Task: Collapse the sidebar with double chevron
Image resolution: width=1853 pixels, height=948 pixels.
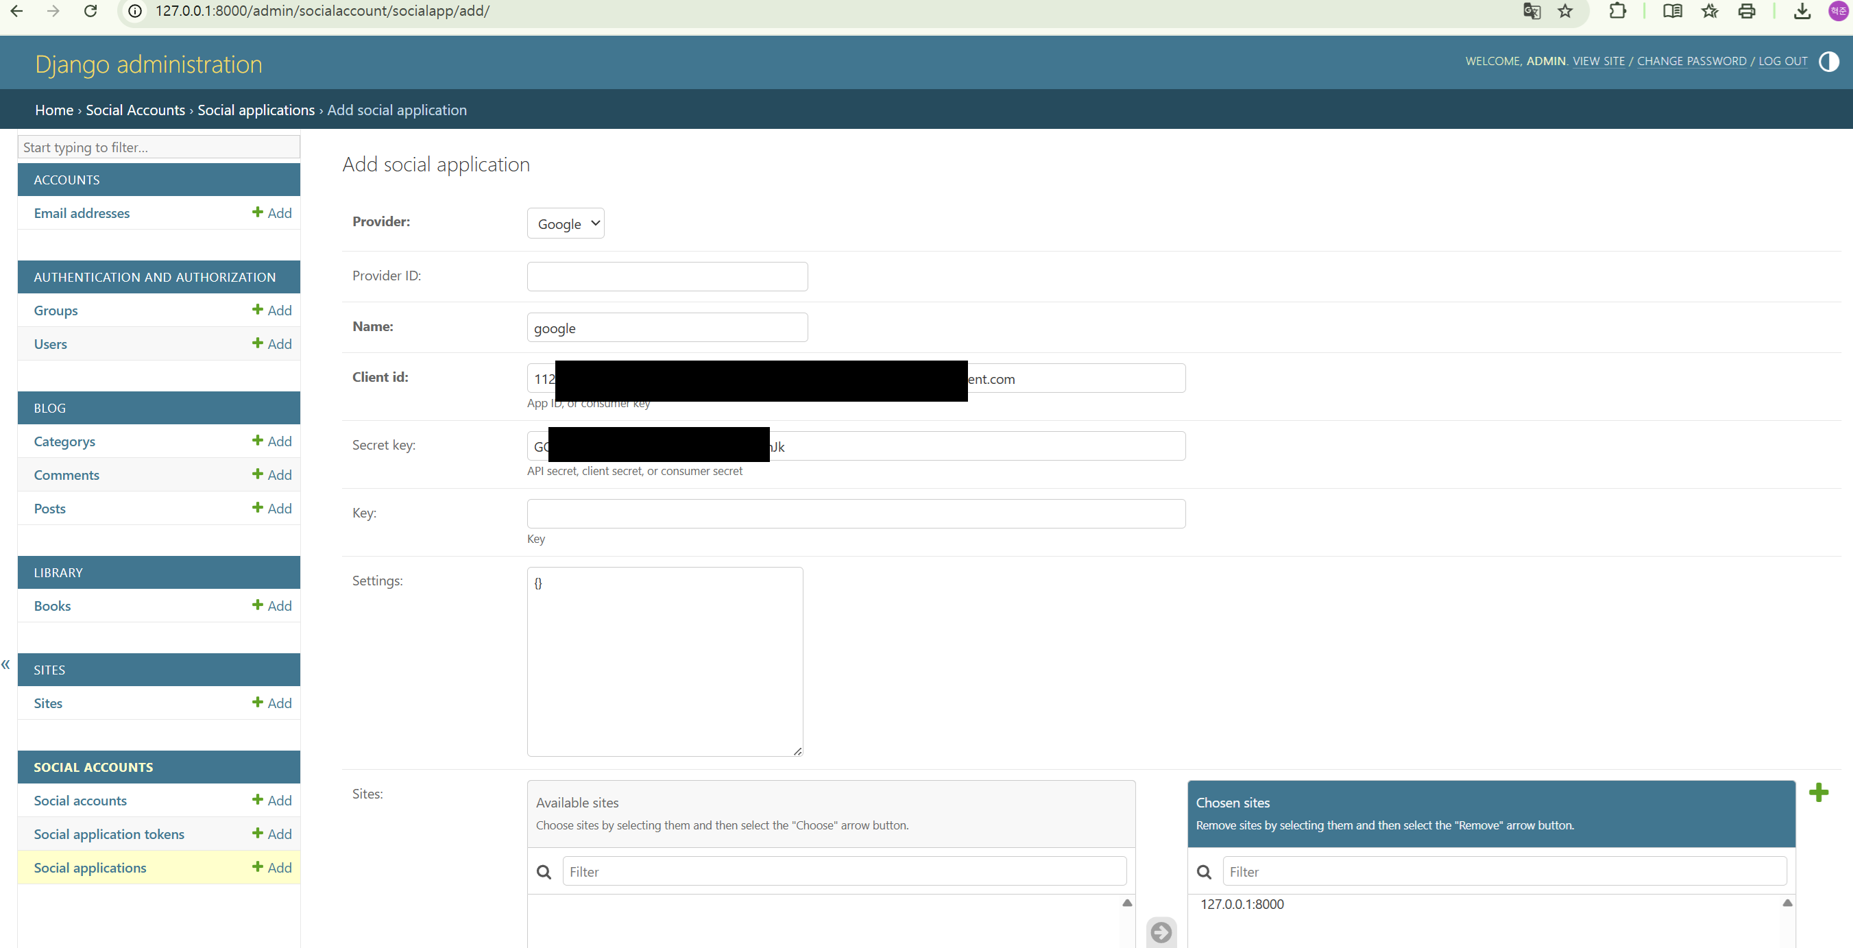Action: (5, 664)
